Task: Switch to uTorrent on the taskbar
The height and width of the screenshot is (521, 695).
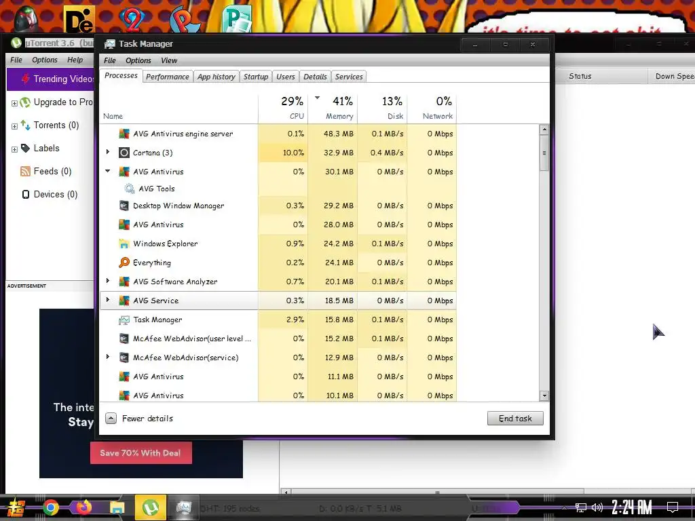Action: tap(151, 507)
